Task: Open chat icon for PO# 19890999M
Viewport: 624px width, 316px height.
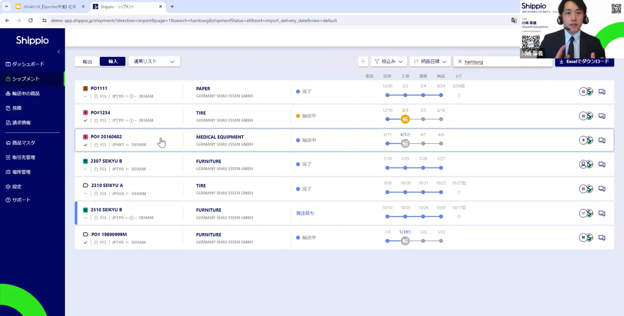Action: coord(602,238)
